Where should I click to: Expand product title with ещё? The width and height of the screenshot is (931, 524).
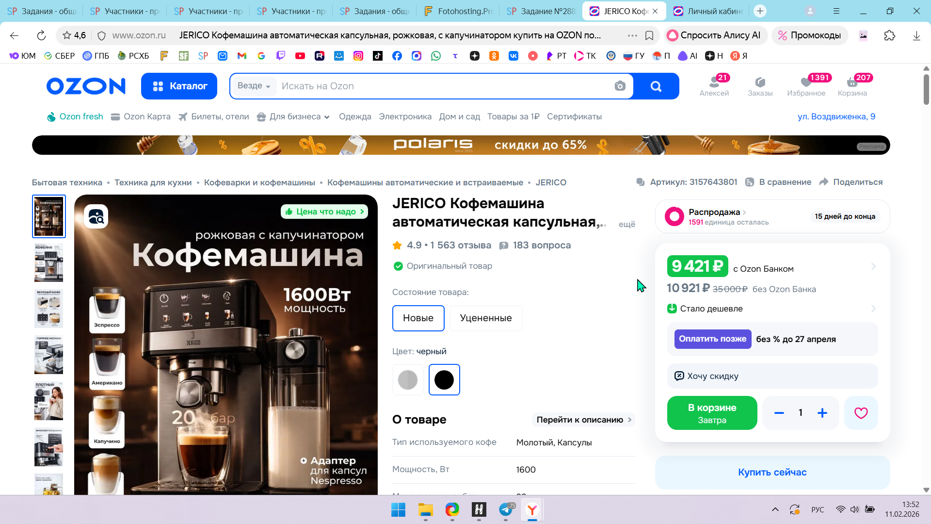pos(626,224)
